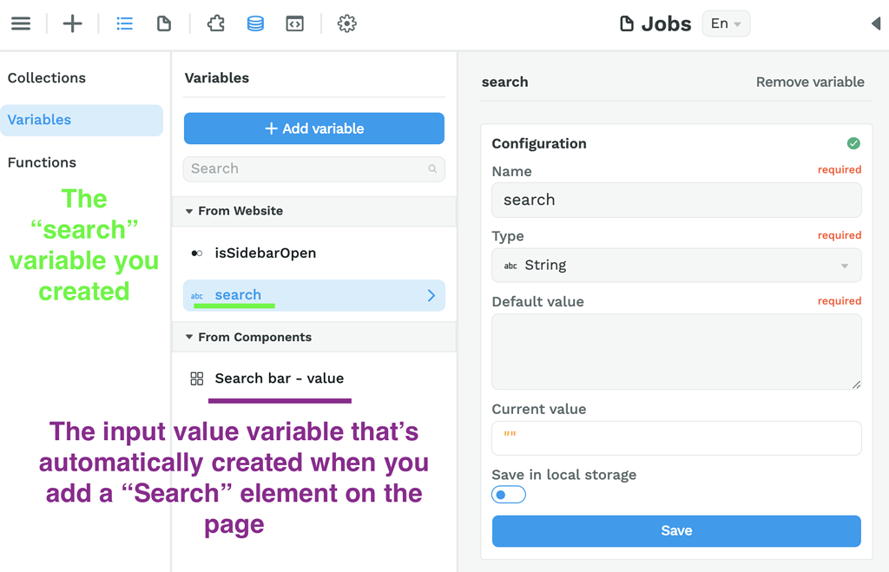Image resolution: width=889 pixels, height=572 pixels.
Task: Click the green checkmark beside Configuration
Action: [x=853, y=142]
